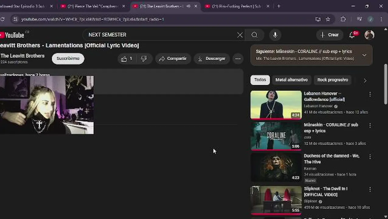
Task: Click the install/cast icon in address bar
Action: [x=318, y=19]
